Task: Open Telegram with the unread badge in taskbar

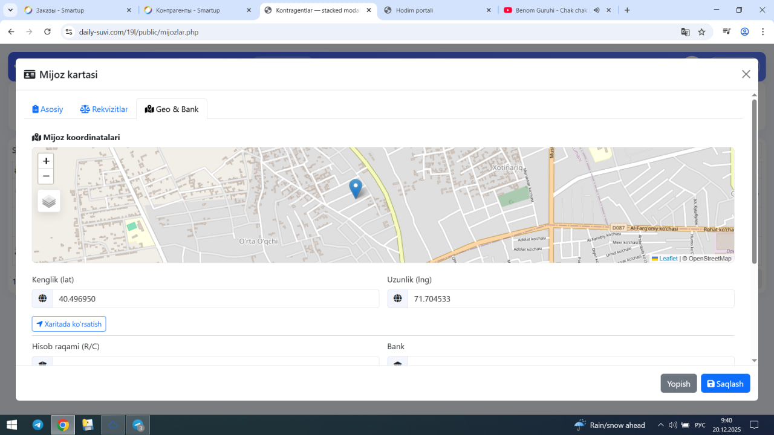Action: [x=138, y=425]
